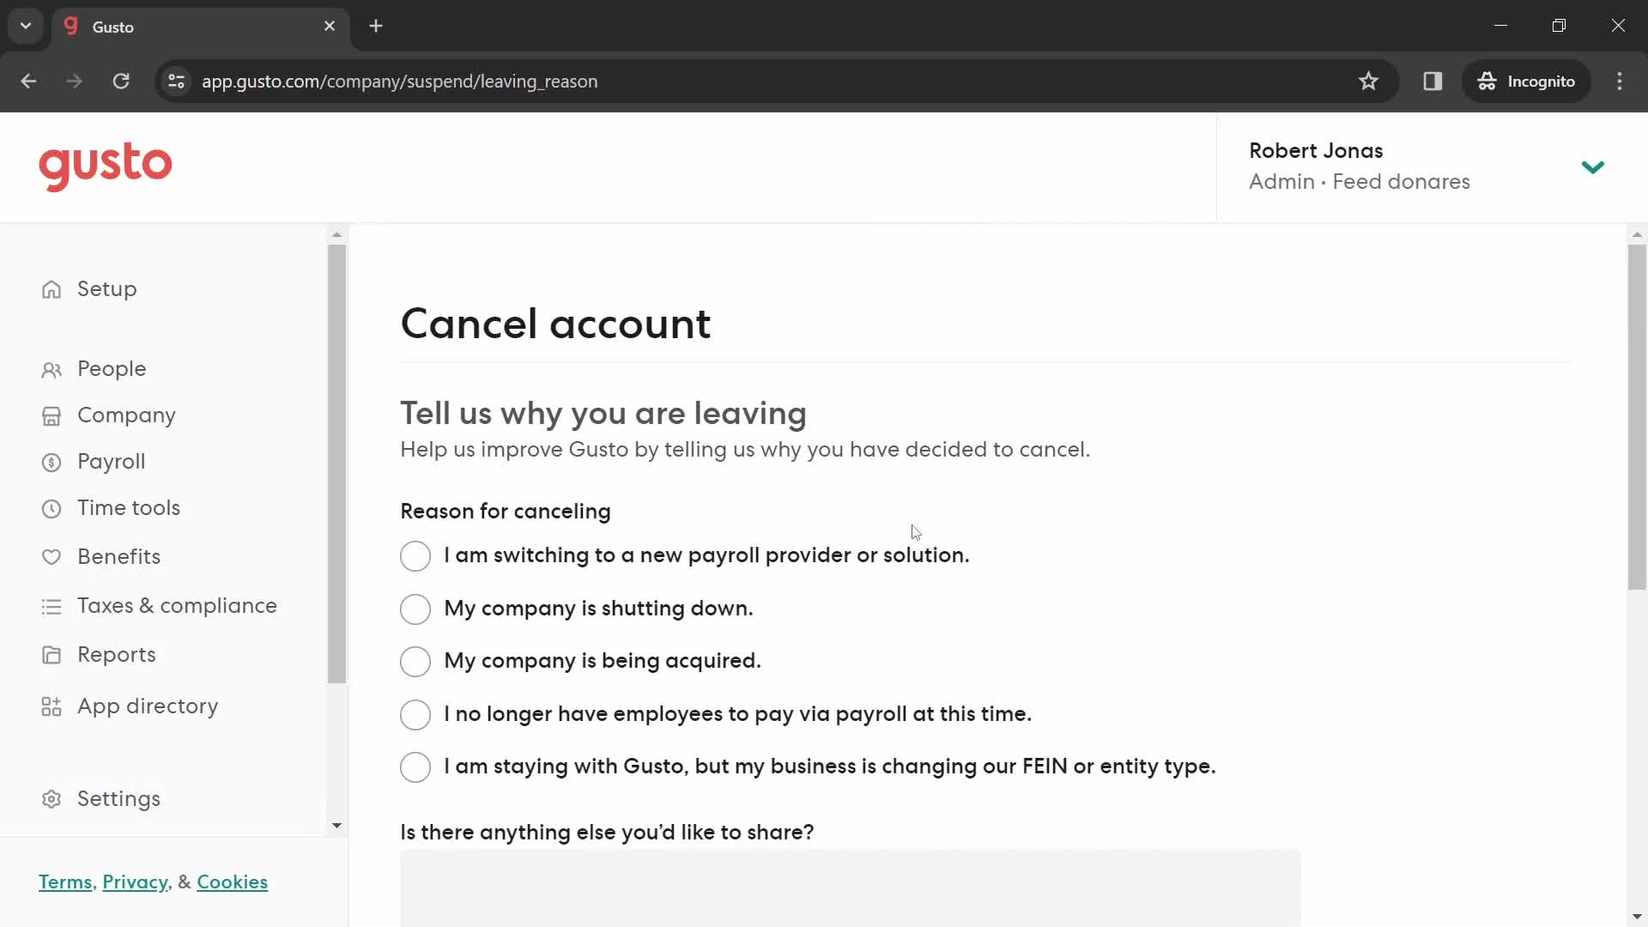Image resolution: width=1648 pixels, height=927 pixels.
Task: Select switching to new payroll provider radio button
Action: (x=415, y=554)
